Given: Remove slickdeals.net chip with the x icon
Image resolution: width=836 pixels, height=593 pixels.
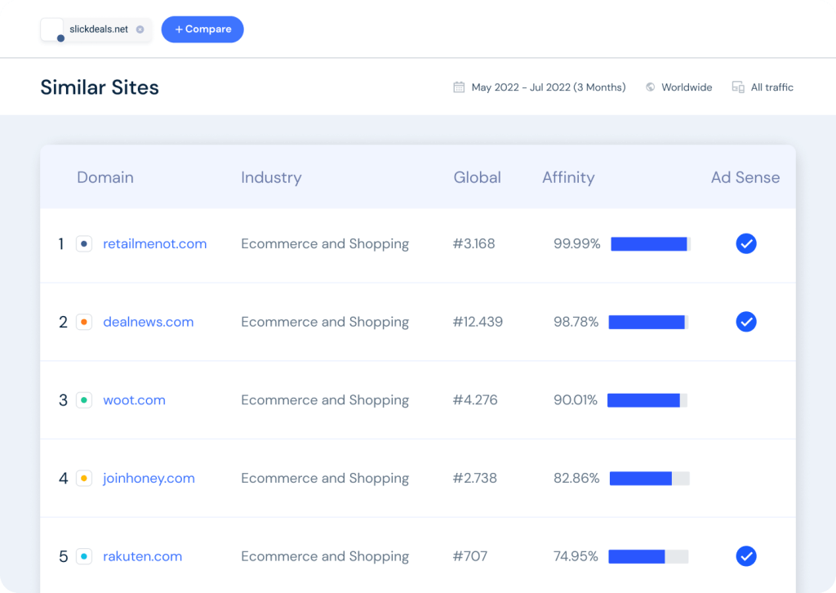Looking at the screenshot, I should (140, 29).
